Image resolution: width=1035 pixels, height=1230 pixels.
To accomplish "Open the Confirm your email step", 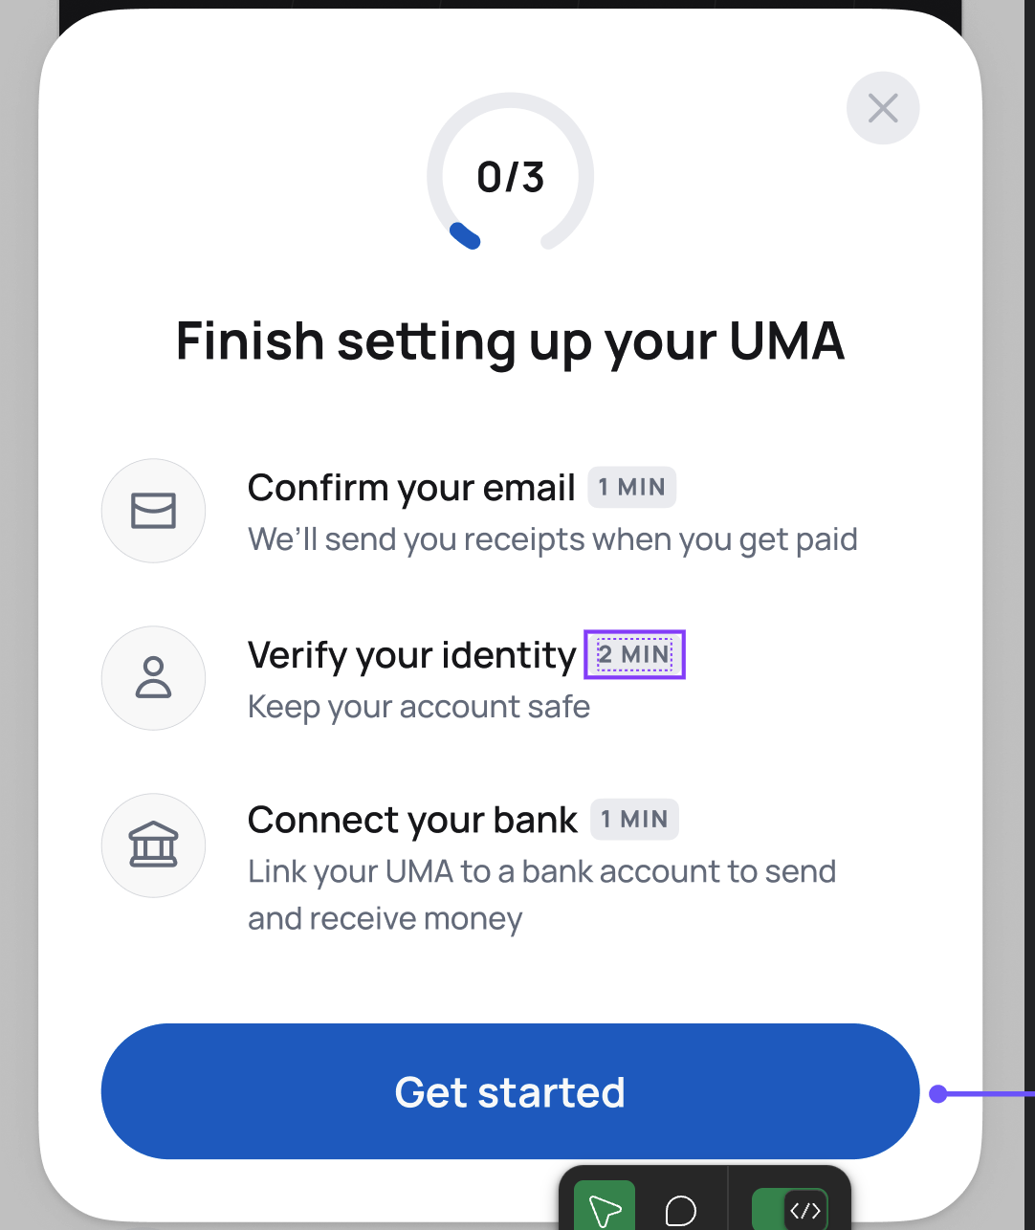I will click(411, 488).
